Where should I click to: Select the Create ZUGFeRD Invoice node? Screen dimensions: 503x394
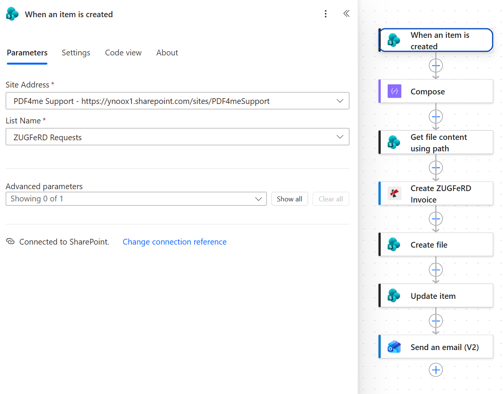pos(436,193)
